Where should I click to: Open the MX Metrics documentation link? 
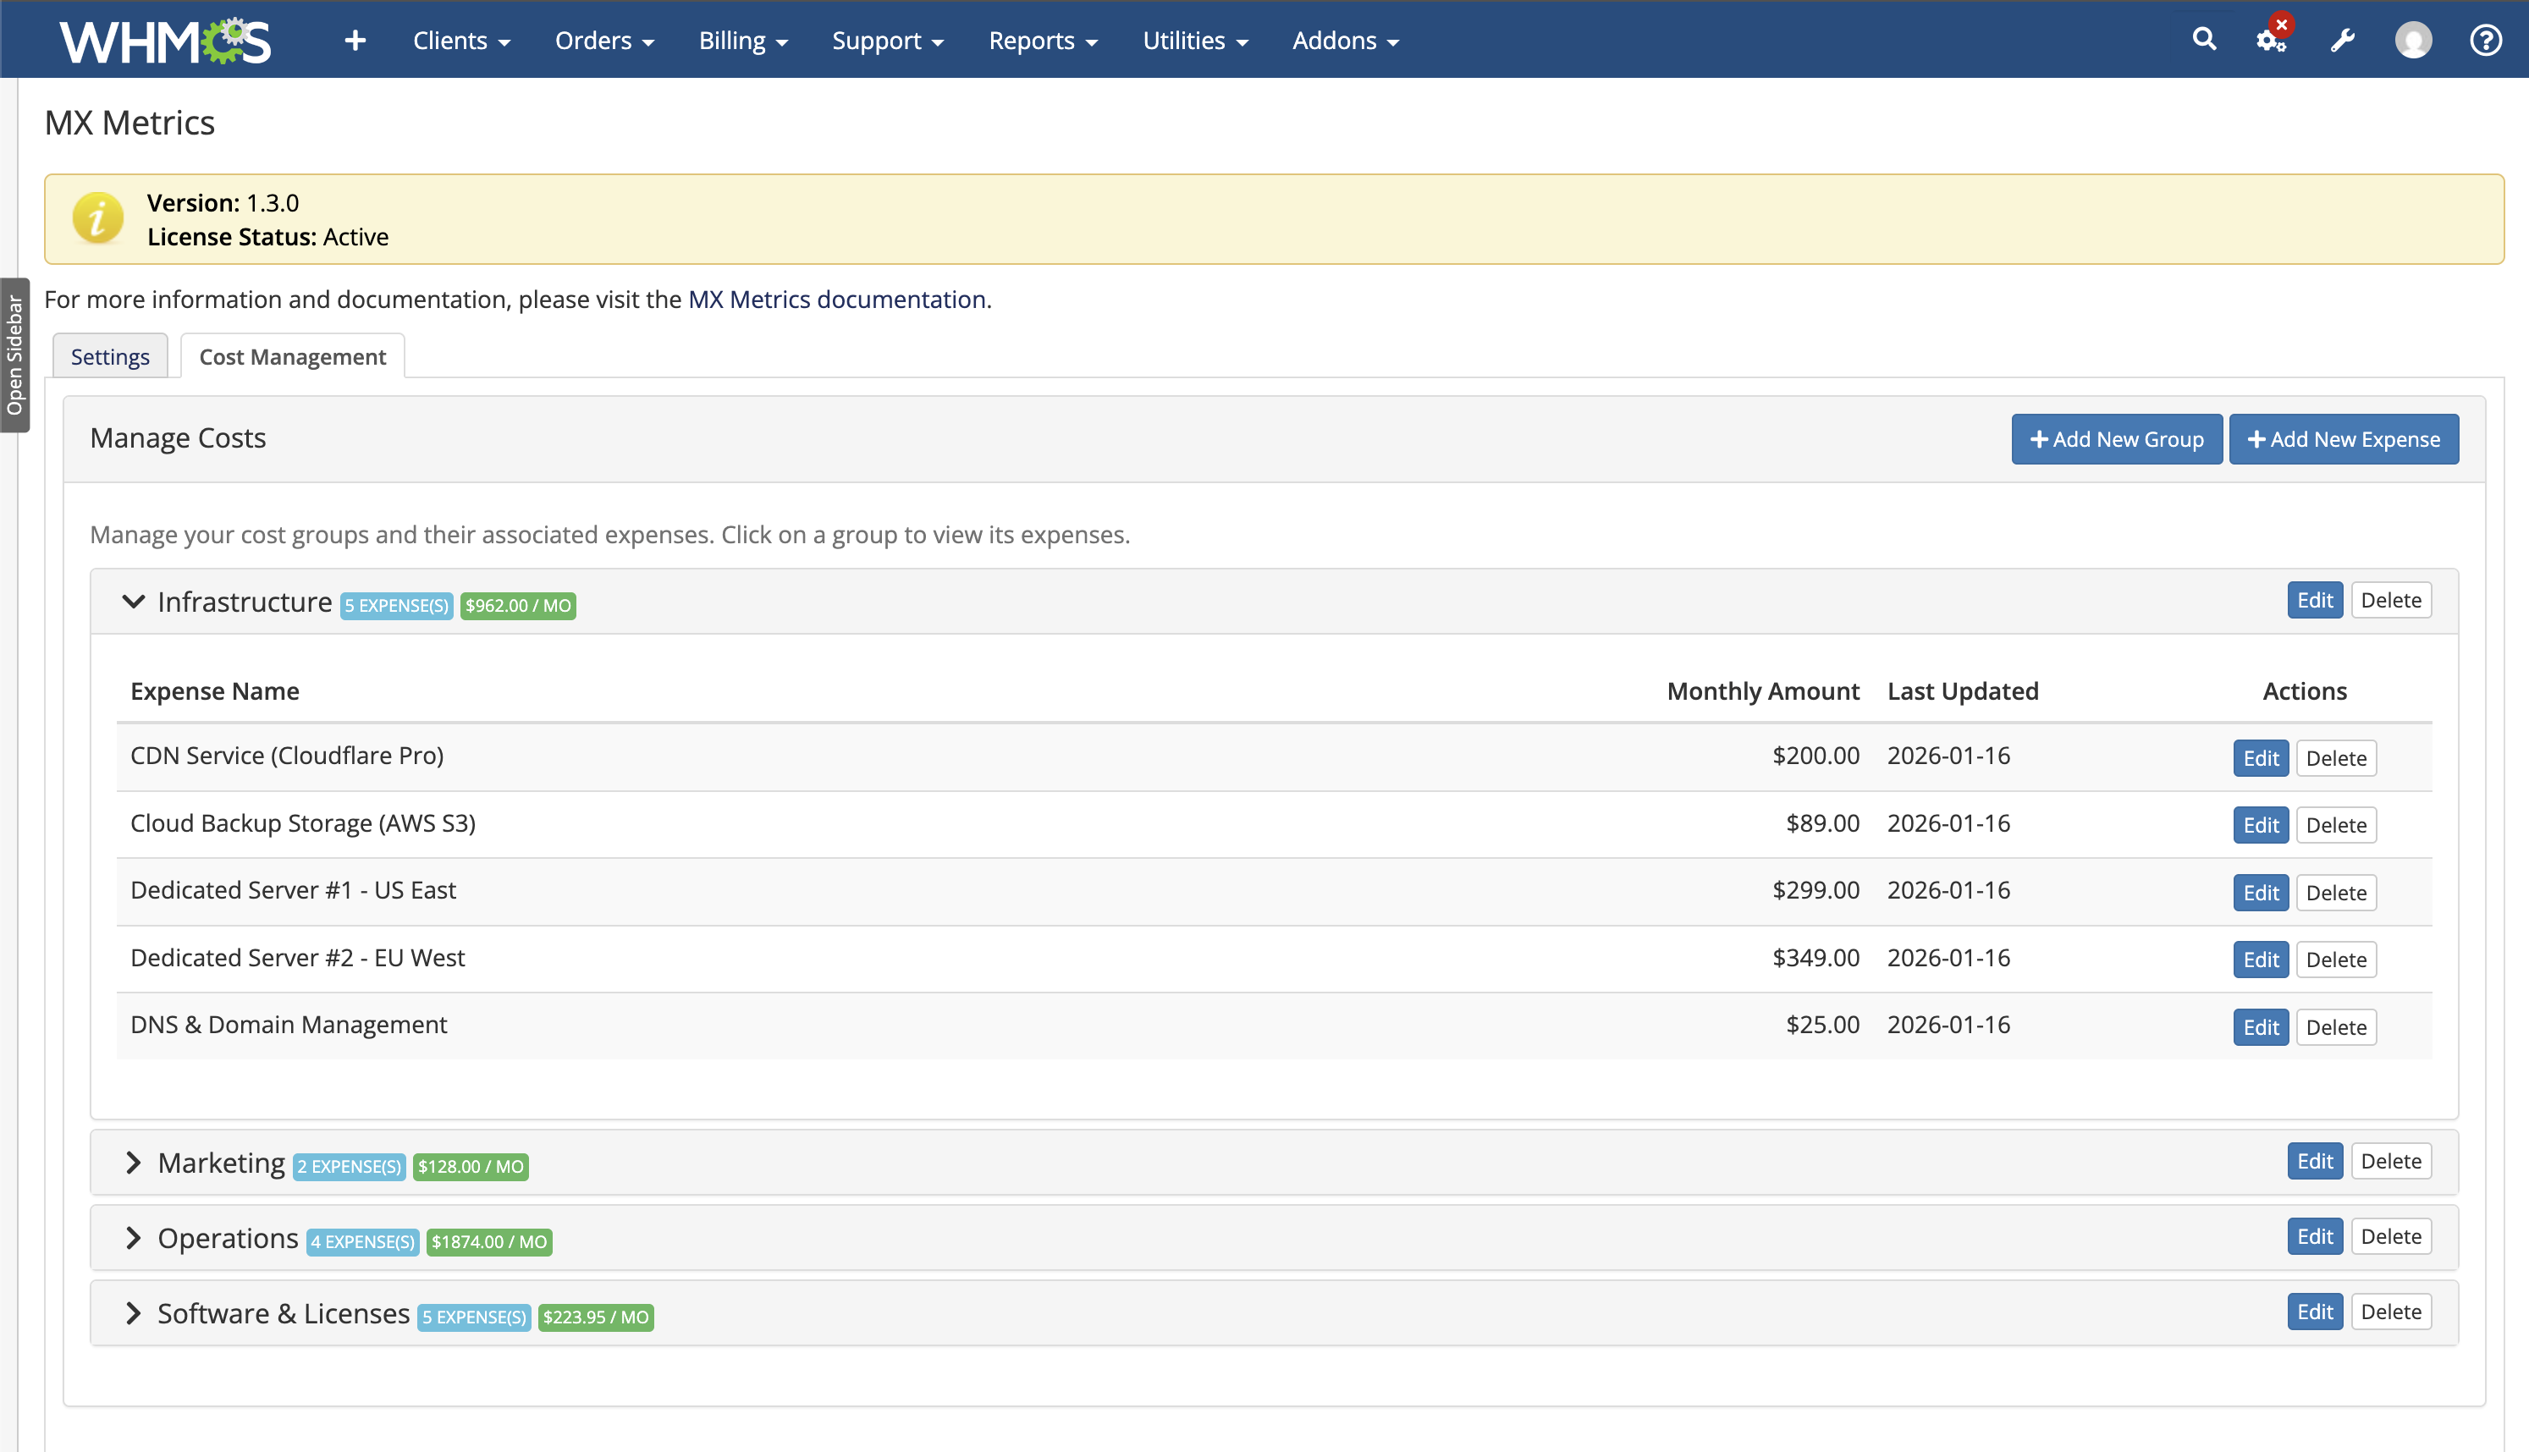(x=837, y=300)
